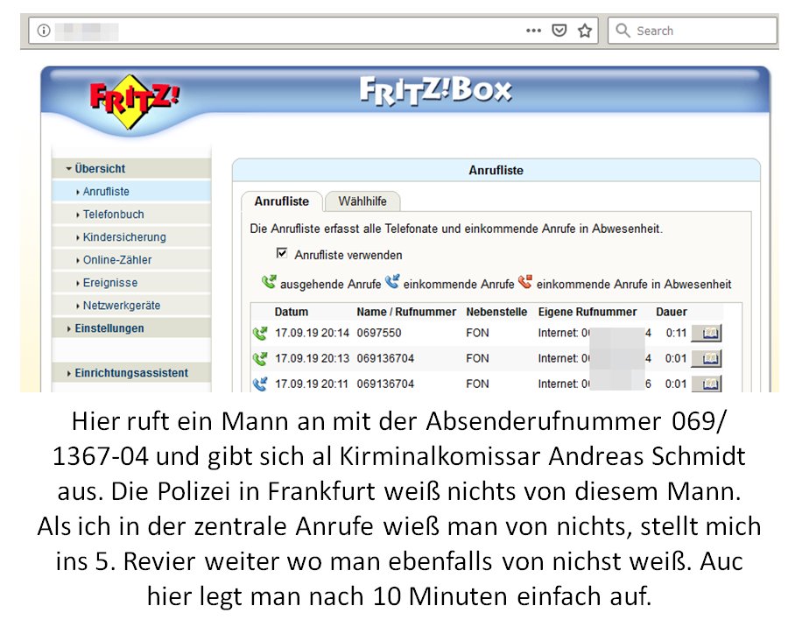Bookmark this page with the star icon

(585, 31)
